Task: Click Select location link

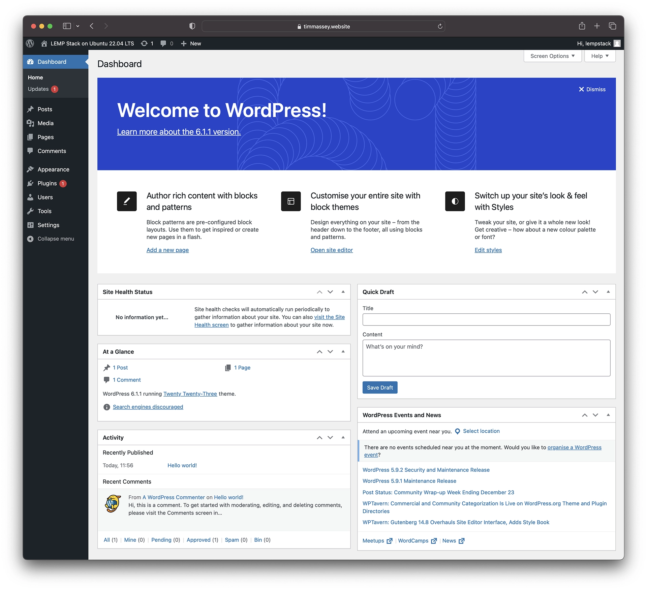Action: pos(481,431)
